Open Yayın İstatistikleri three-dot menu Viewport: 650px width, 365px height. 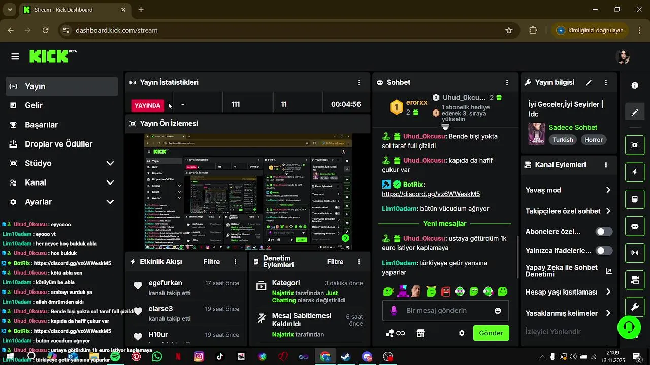click(x=359, y=82)
